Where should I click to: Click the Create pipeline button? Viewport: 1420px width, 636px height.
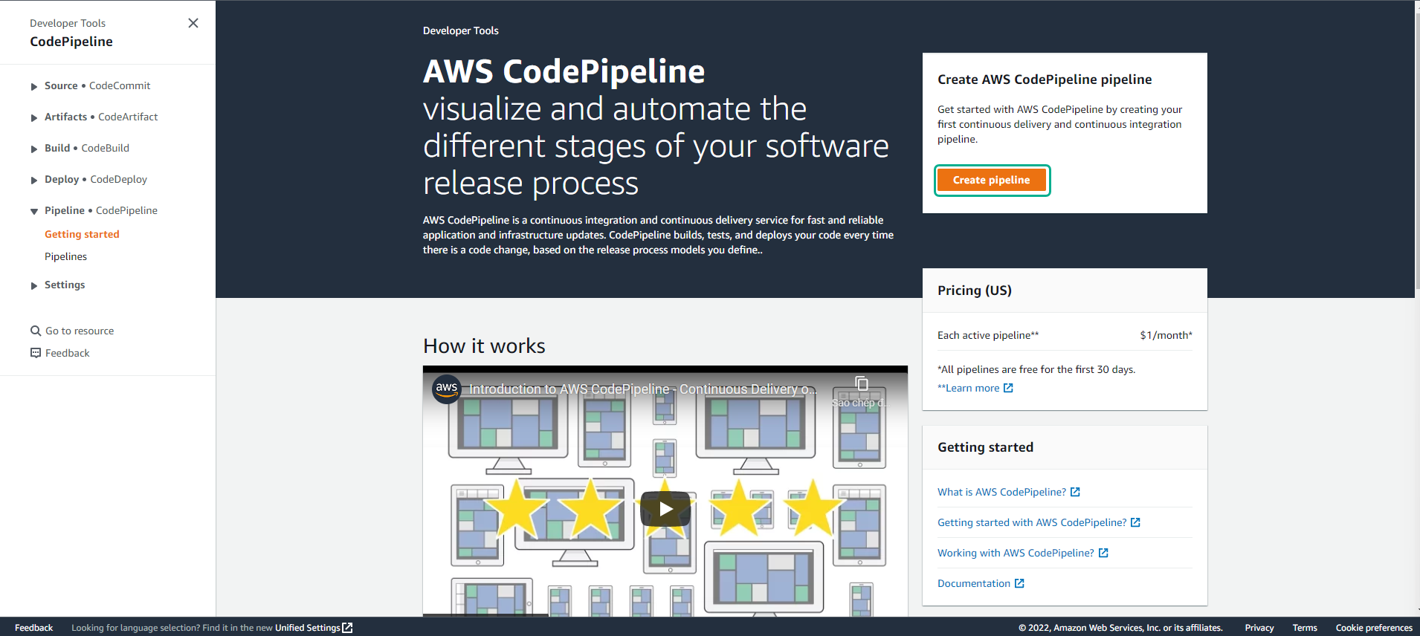(x=992, y=180)
